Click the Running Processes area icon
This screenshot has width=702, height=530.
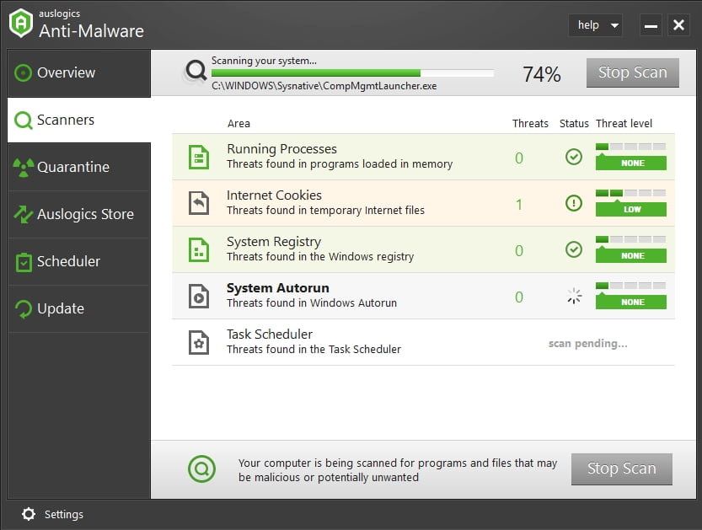click(x=199, y=157)
